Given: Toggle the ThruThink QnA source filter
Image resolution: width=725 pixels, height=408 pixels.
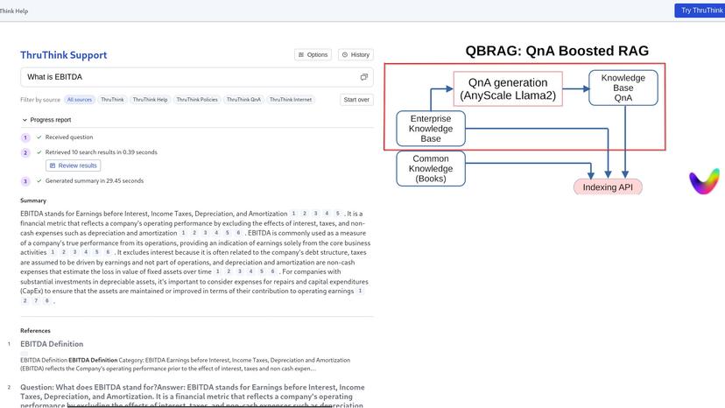Looking at the screenshot, I should [x=243, y=100].
